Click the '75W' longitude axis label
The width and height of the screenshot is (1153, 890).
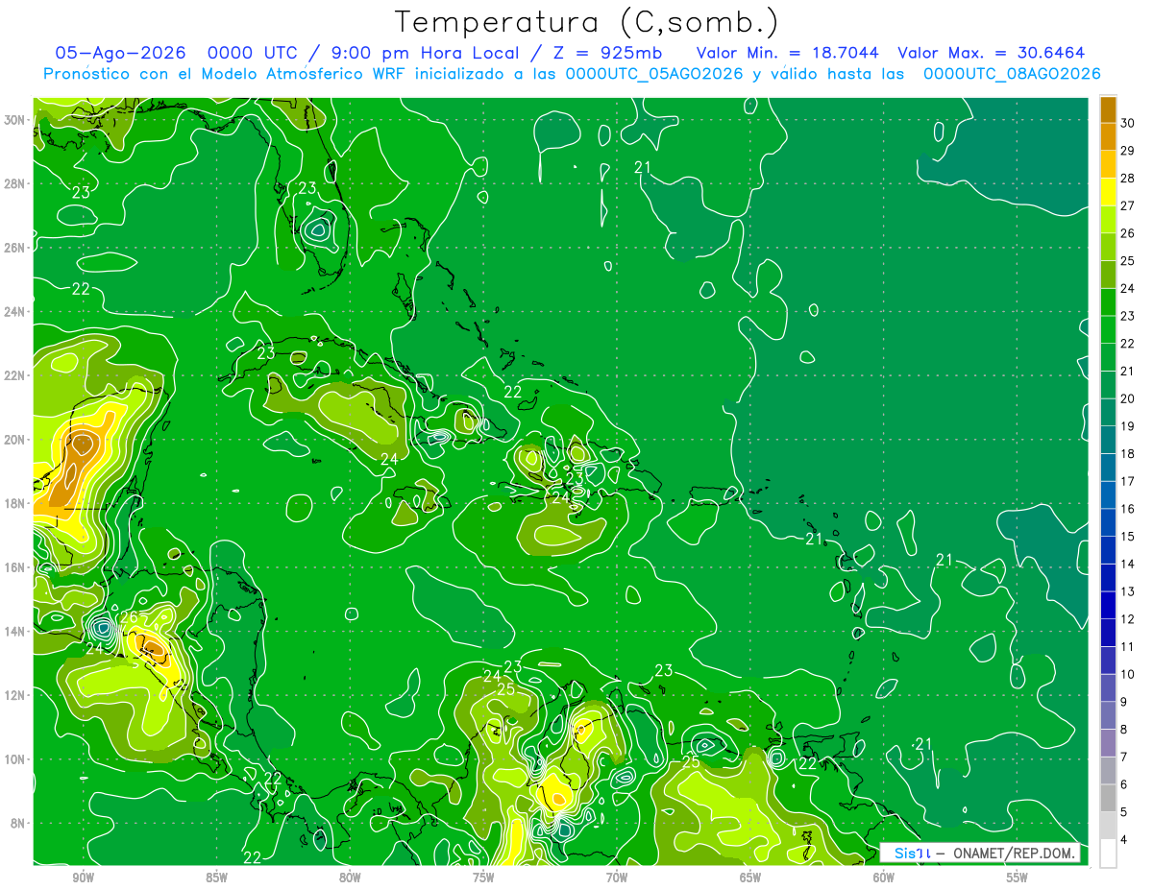483,878
